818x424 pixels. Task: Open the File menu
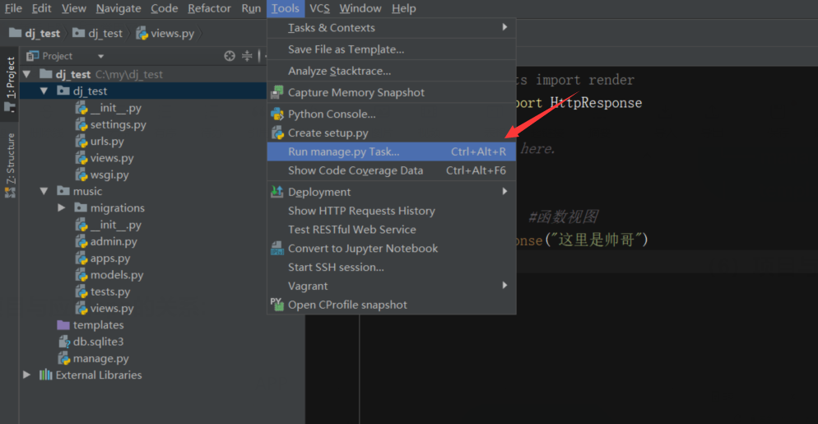pyautogui.click(x=13, y=8)
